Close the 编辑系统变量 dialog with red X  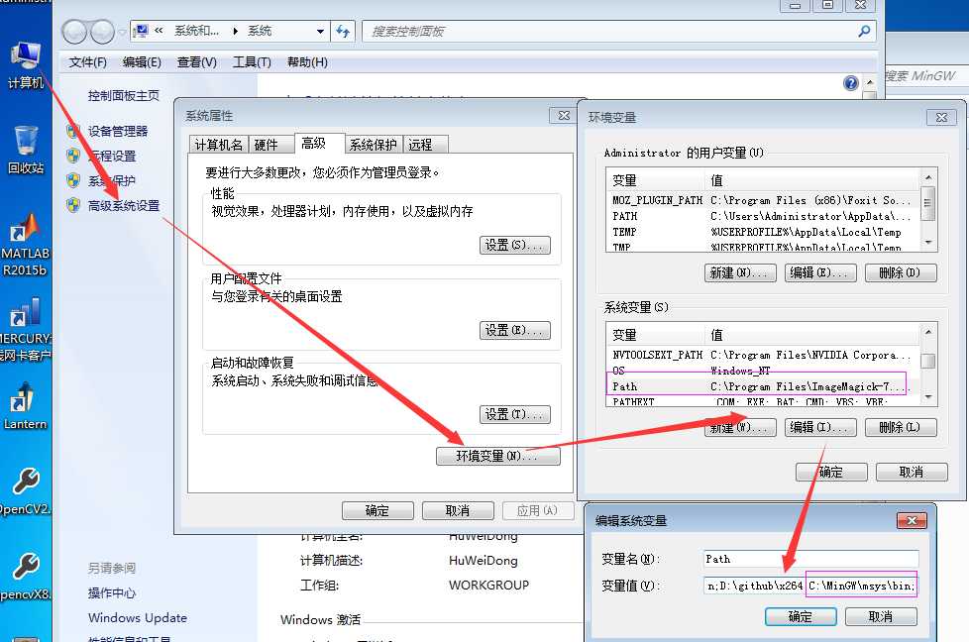coord(912,520)
